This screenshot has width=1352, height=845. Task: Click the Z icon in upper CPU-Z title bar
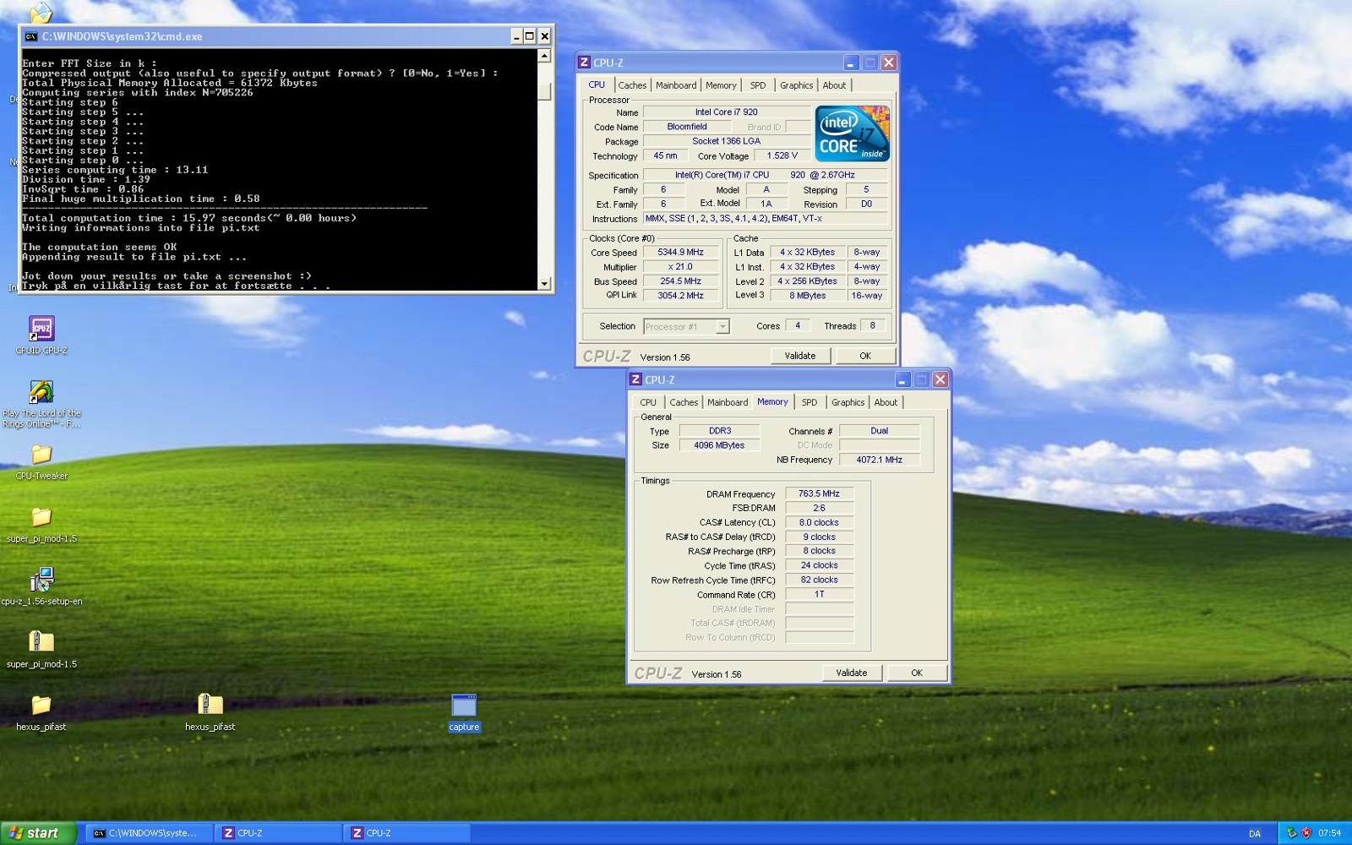584,63
